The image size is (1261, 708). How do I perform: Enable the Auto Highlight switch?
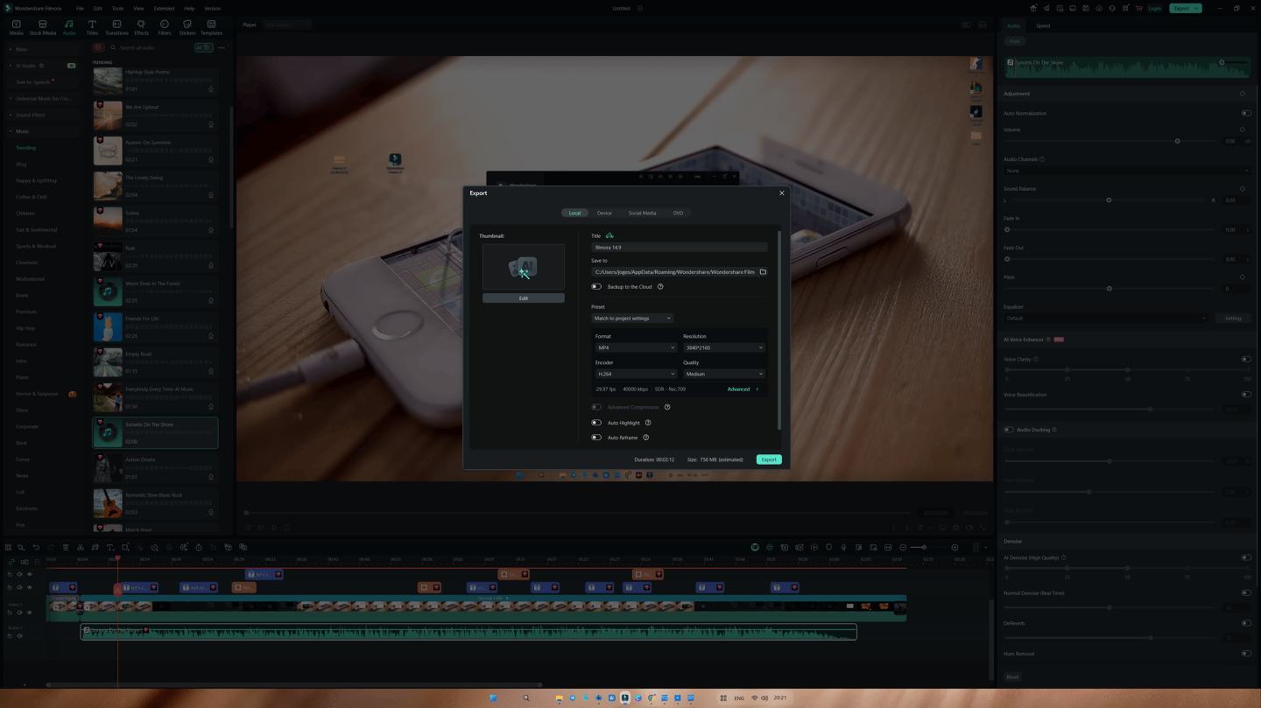596,423
